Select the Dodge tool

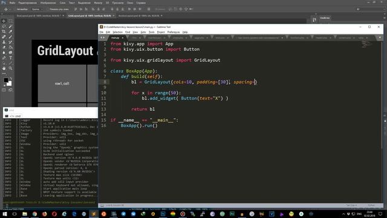click(x=10, y=53)
